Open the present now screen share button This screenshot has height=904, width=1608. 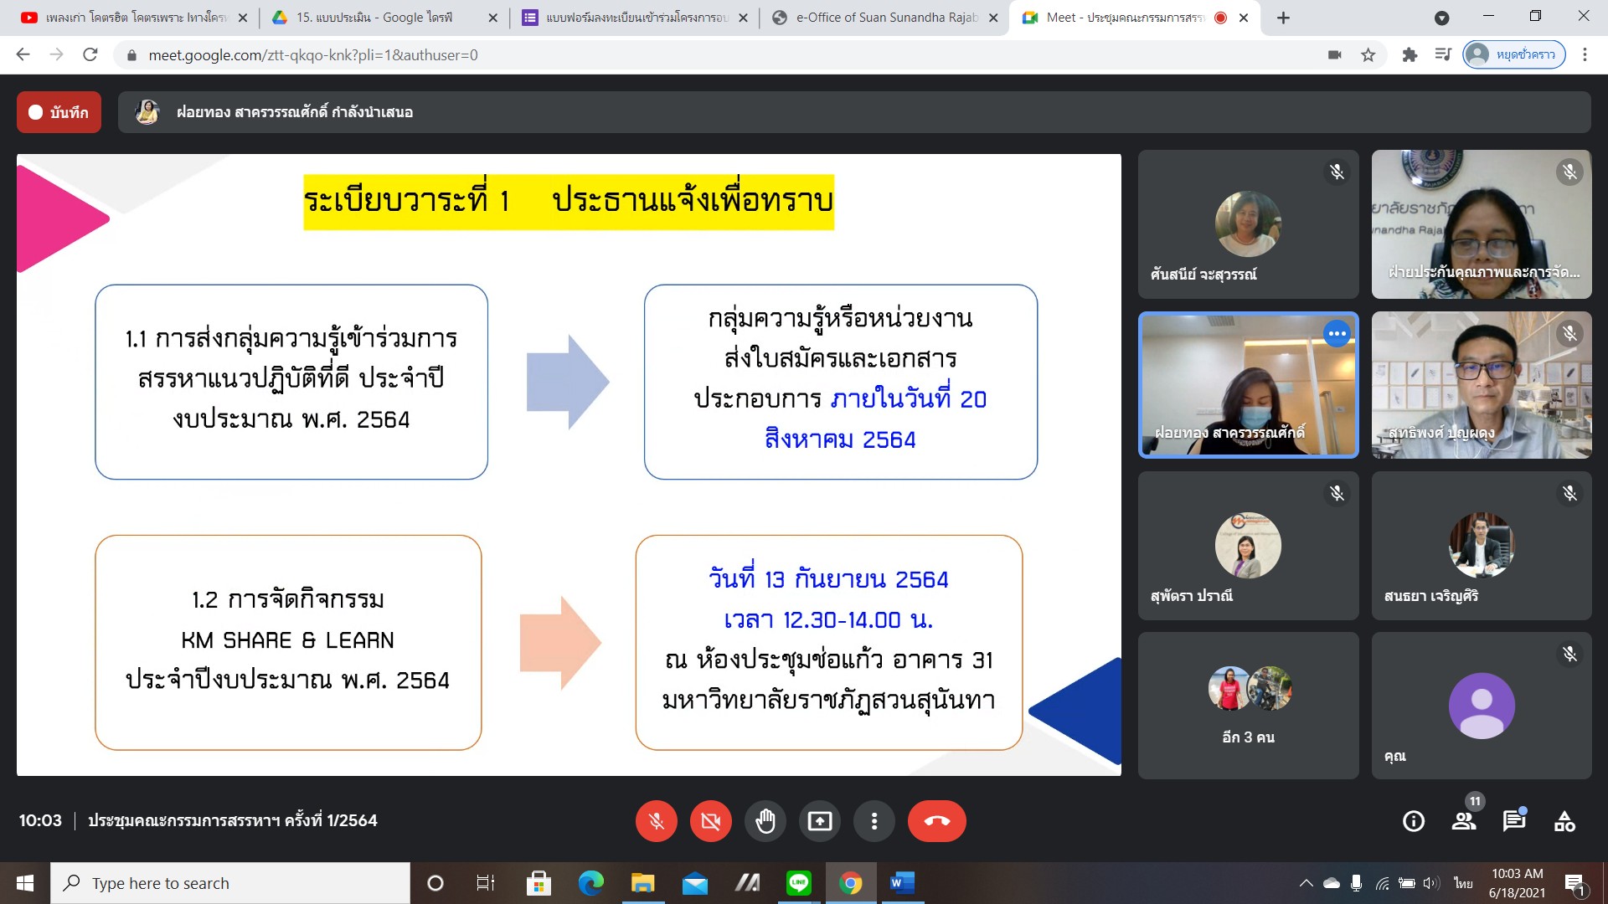point(819,821)
